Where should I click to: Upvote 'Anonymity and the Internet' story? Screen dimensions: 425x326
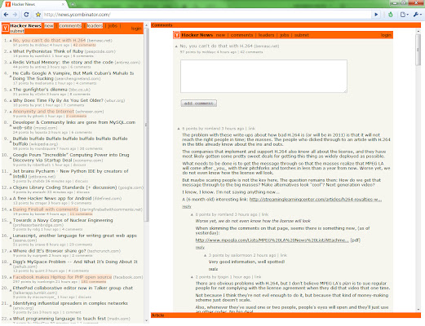(11, 112)
